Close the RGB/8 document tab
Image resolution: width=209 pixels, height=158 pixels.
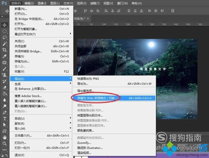coord(88,18)
